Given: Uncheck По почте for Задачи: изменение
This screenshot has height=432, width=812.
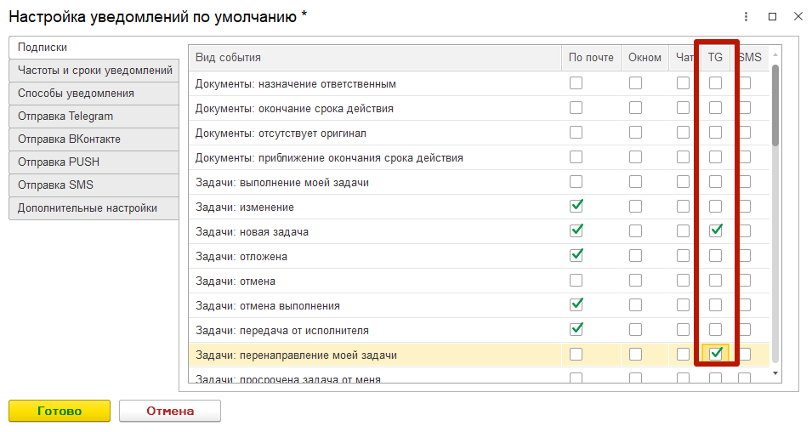Looking at the screenshot, I should pyautogui.click(x=576, y=206).
